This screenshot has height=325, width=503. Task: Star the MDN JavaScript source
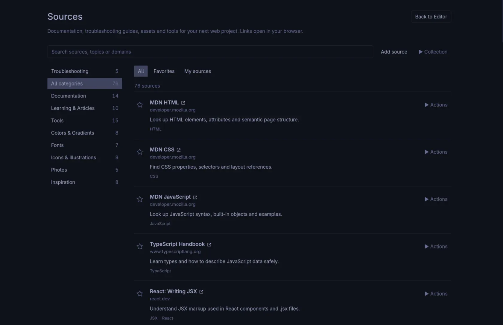click(140, 199)
